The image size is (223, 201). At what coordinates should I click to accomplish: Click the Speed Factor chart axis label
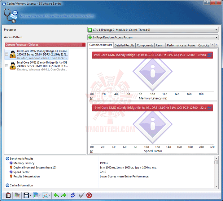click(153, 151)
